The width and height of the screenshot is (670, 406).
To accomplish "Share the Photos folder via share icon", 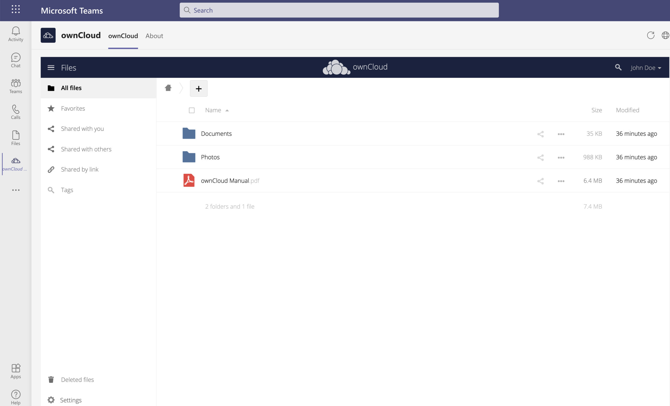I will point(540,157).
